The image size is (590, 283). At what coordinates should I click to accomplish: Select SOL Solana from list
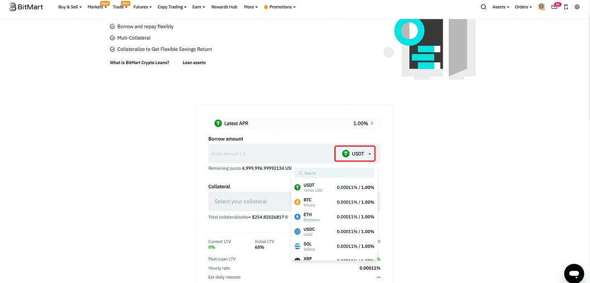tap(334, 246)
